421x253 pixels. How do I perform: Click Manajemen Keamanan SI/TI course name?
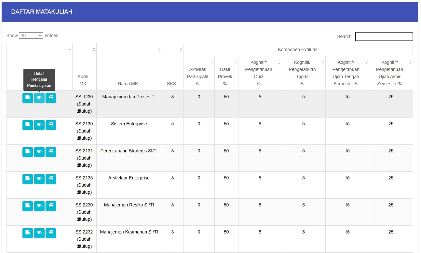pos(129,232)
